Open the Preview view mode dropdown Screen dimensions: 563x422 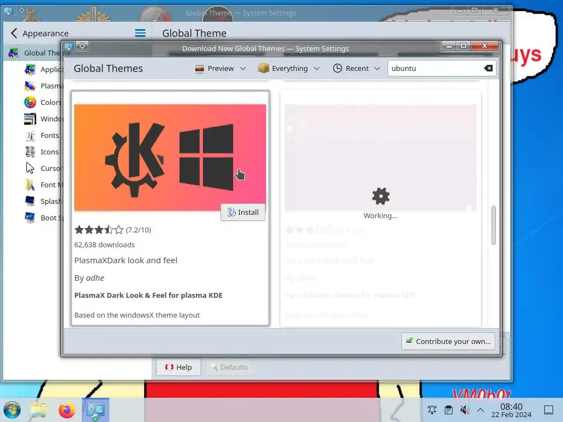(220, 68)
